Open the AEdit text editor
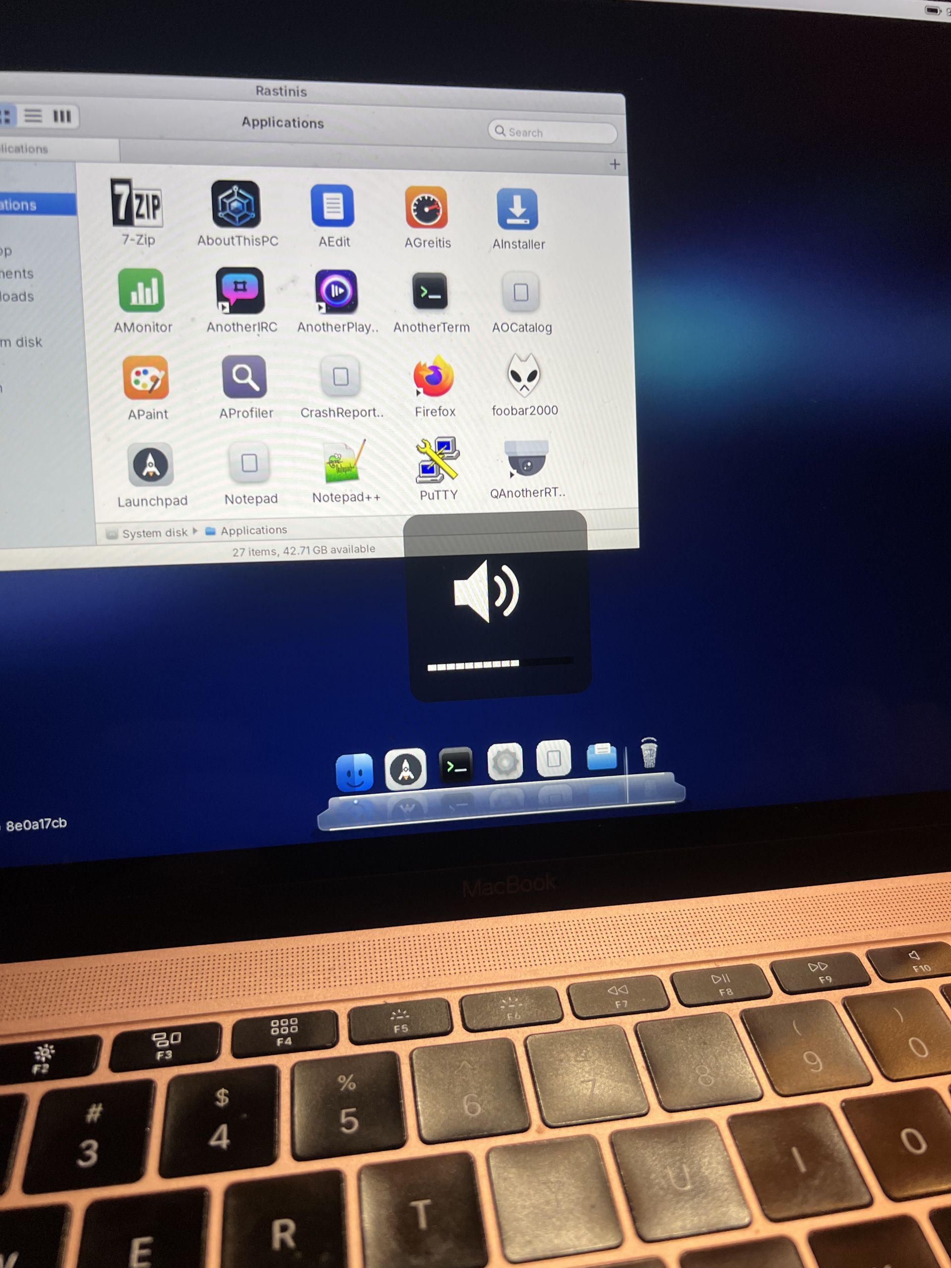This screenshot has width=951, height=1268. pos(333,207)
